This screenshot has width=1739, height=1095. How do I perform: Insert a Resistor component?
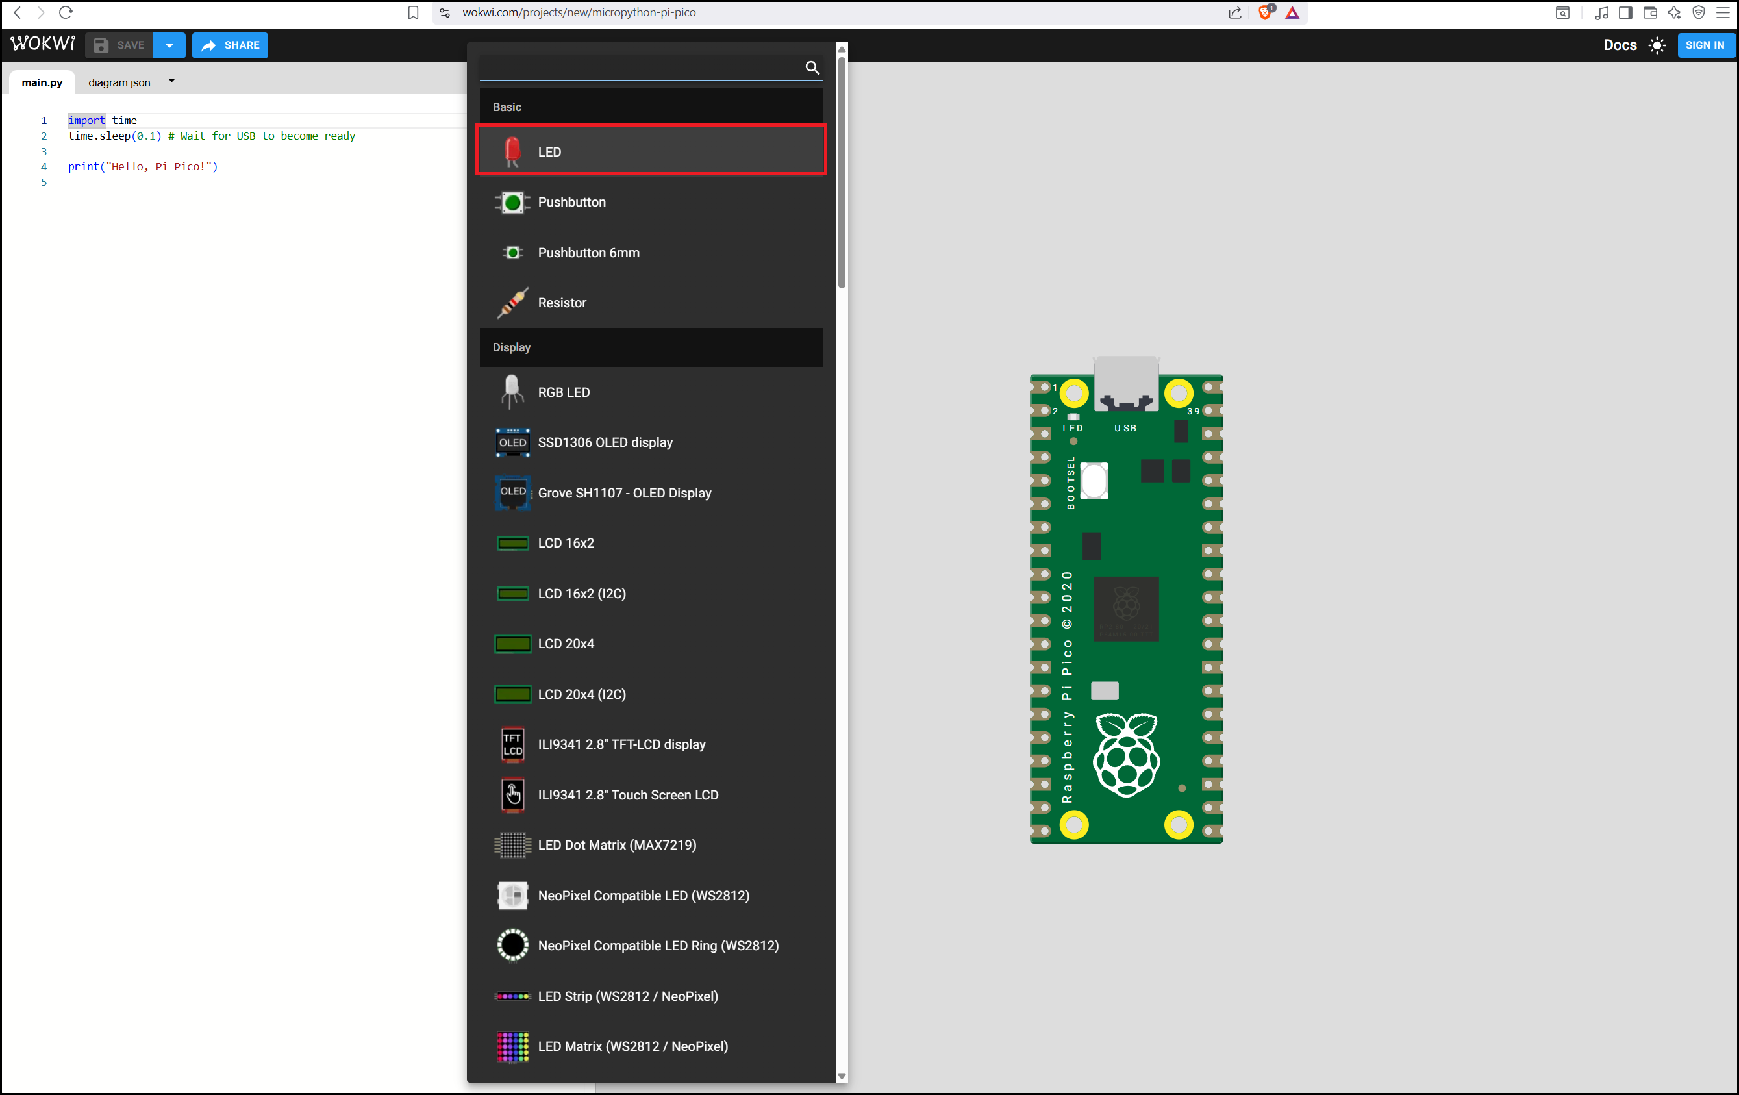pos(651,303)
